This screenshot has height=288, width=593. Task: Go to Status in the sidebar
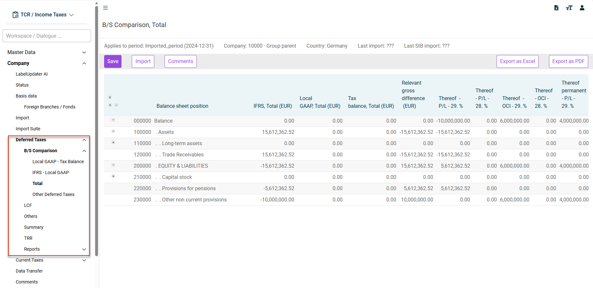pos(22,85)
